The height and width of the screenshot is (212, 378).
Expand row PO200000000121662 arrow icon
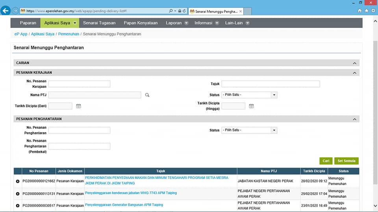pyautogui.click(x=18, y=181)
